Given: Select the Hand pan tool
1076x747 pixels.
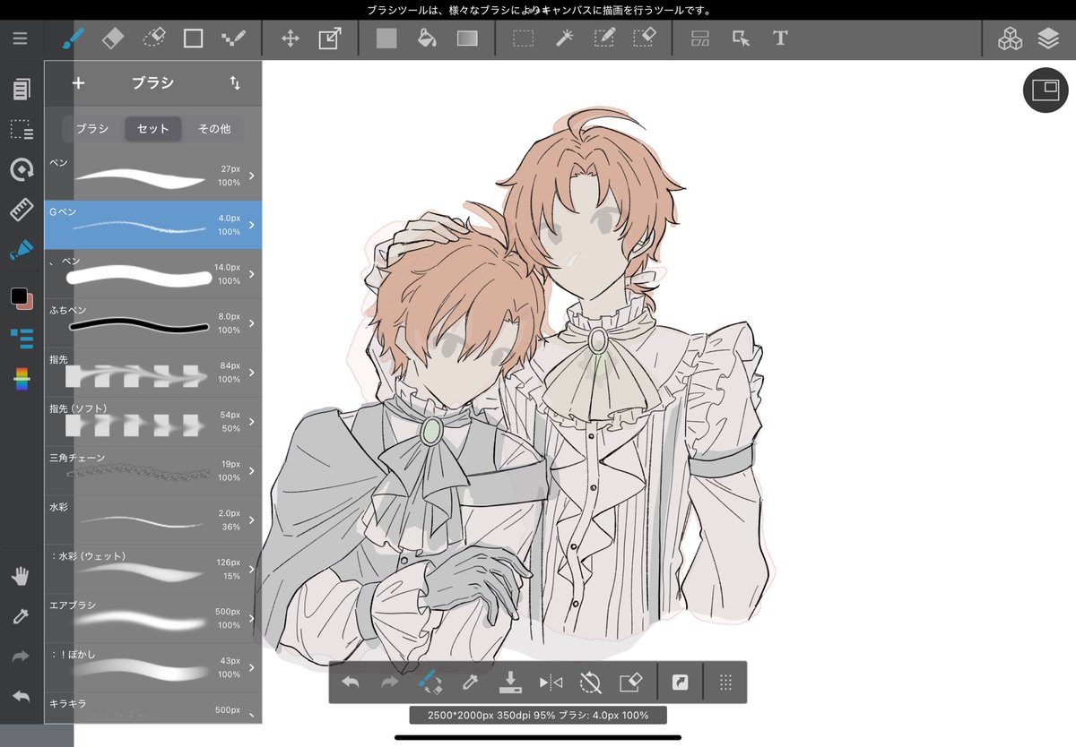Looking at the screenshot, I should [x=20, y=576].
